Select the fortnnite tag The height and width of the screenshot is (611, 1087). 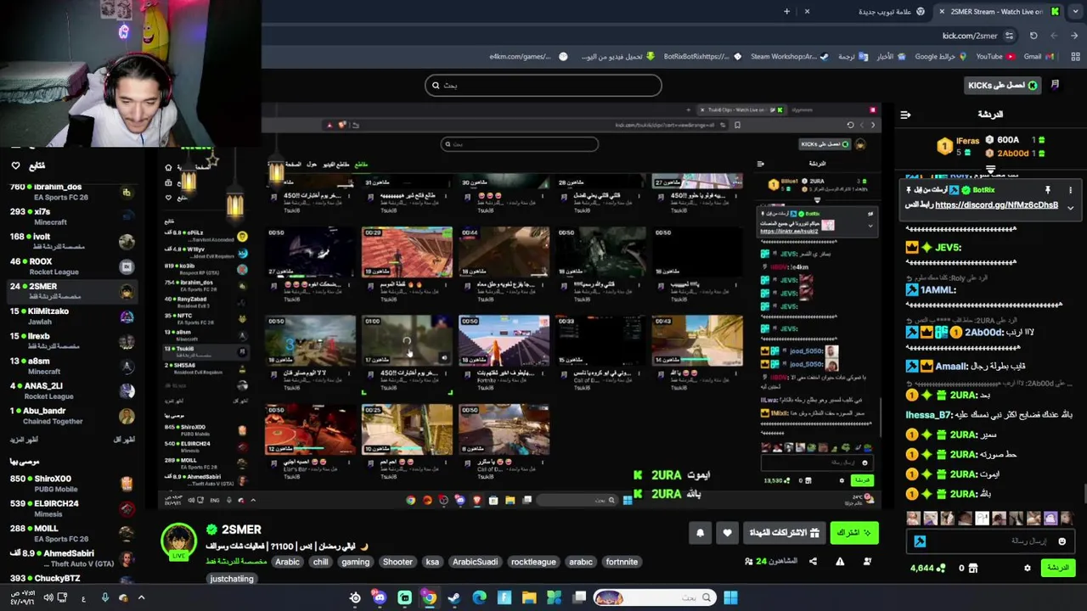[622, 562]
